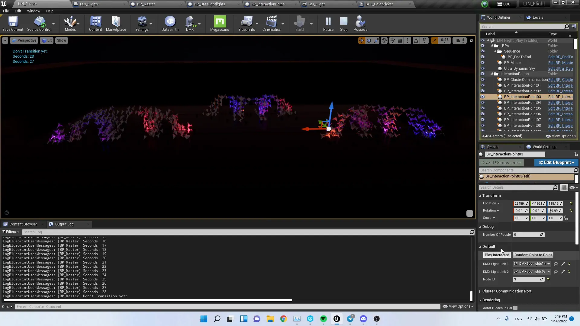Open the editor Settings toolbar button
Image resolution: width=580 pixels, height=326 pixels.
(142, 24)
